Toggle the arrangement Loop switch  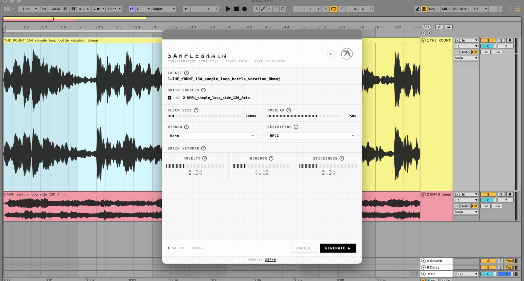coord(333,9)
